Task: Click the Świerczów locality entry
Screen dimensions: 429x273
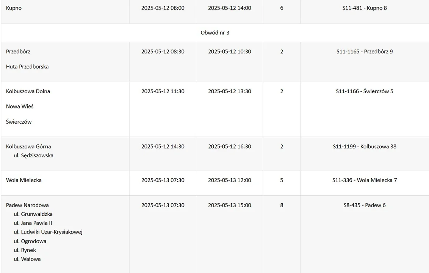Action: tap(19, 122)
